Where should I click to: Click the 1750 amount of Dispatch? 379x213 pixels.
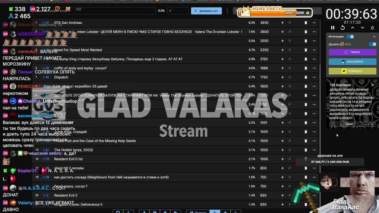click(x=264, y=77)
